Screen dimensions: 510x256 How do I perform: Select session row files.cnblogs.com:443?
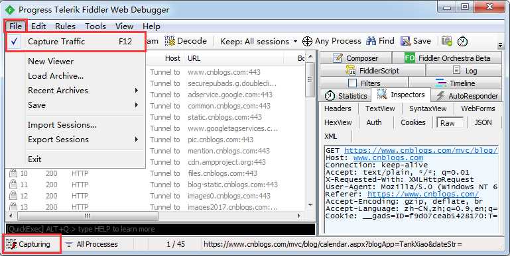tap(156, 173)
